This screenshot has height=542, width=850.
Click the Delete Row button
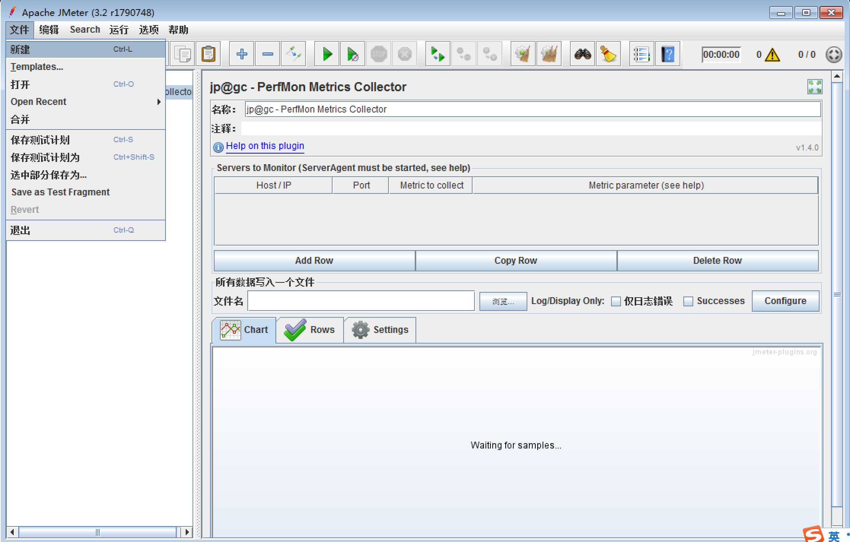(718, 261)
